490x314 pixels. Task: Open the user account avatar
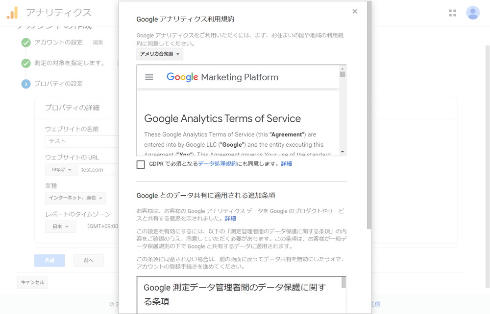coord(472,13)
